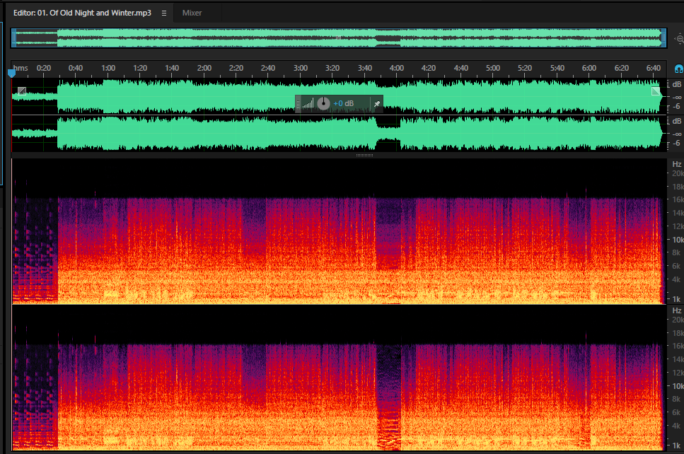Click 10k on the left channel frequency scale

coord(678,240)
